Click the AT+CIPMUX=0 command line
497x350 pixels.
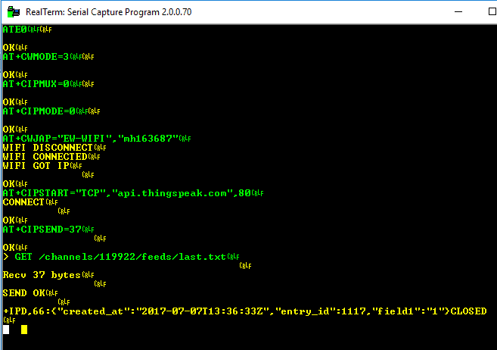click(x=38, y=84)
